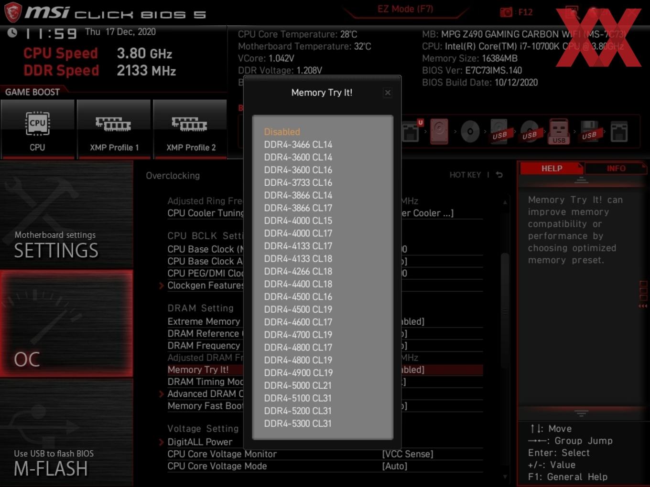Switch to the HELP tab

point(552,168)
